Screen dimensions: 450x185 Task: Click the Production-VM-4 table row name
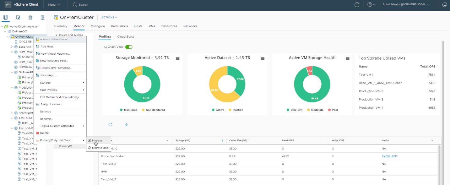(112, 156)
